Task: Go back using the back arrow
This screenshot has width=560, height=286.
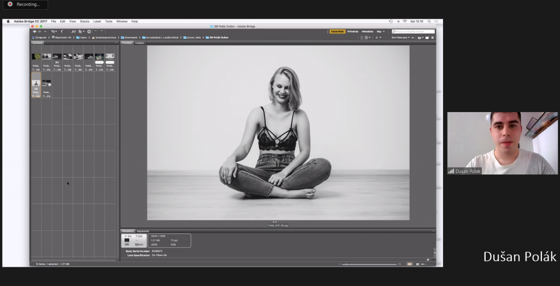Action: click(34, 31)
